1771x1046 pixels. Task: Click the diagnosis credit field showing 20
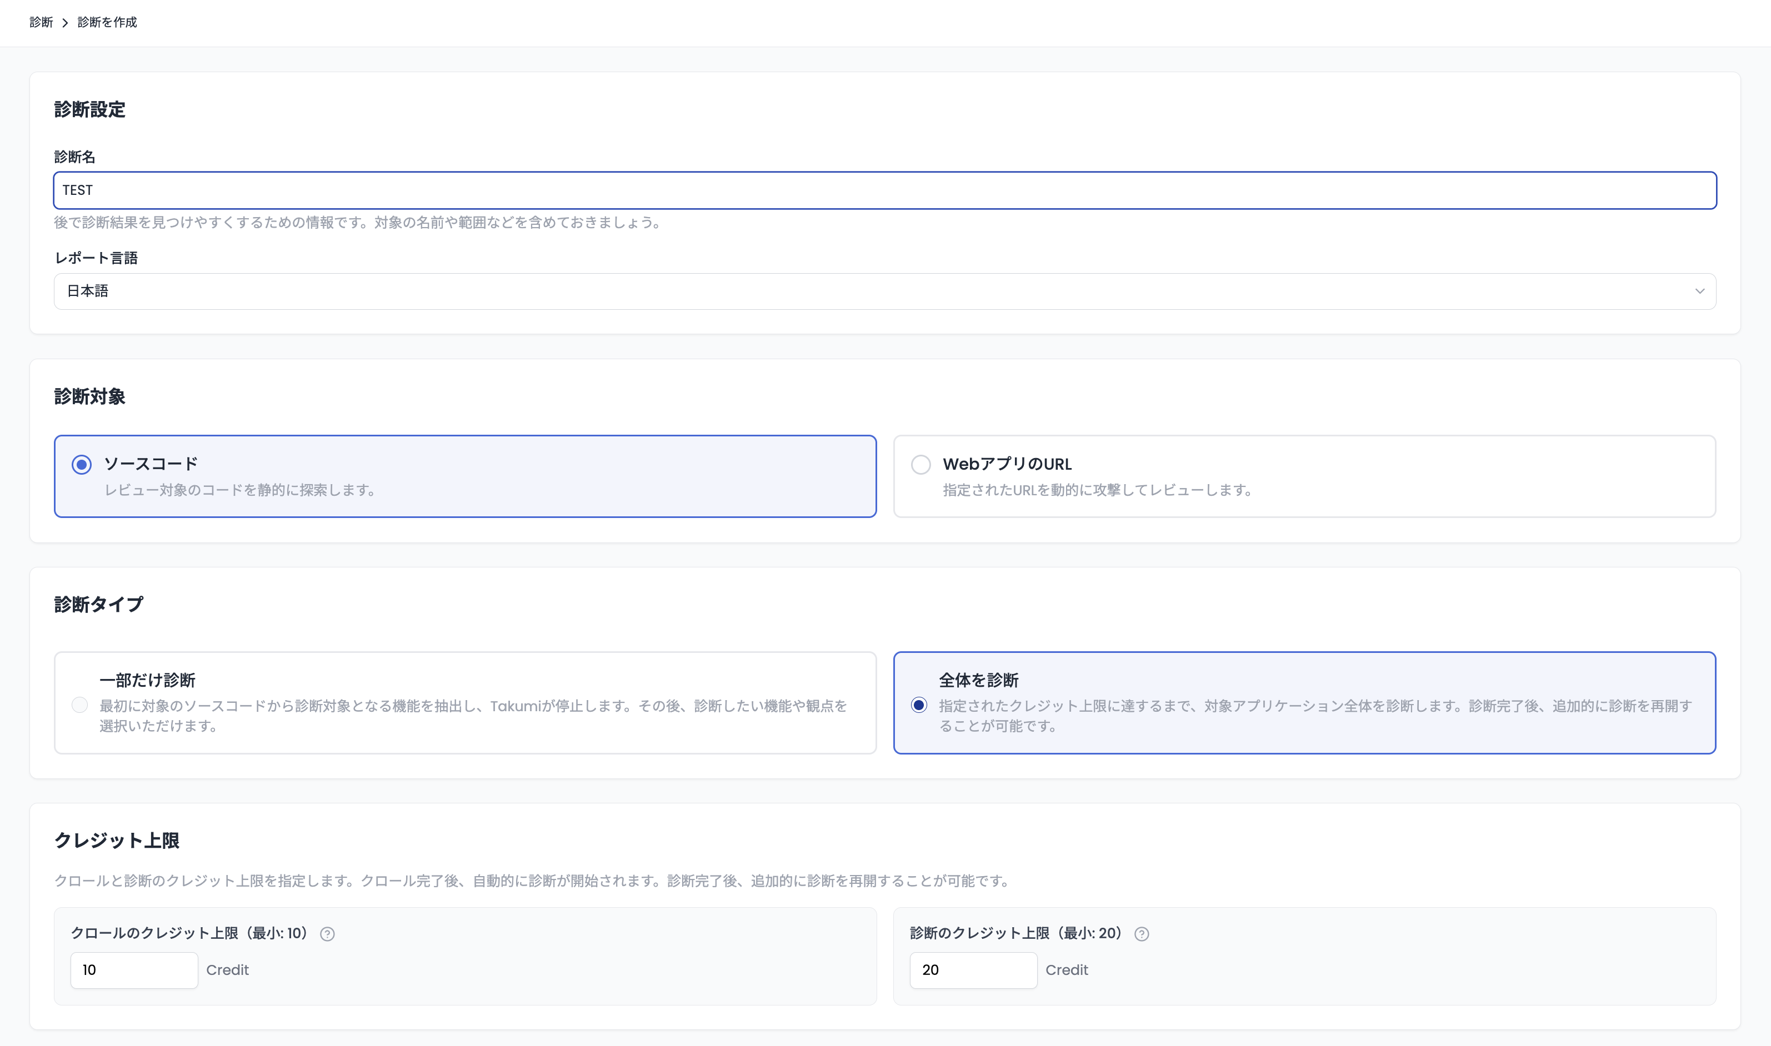point(973,970)
